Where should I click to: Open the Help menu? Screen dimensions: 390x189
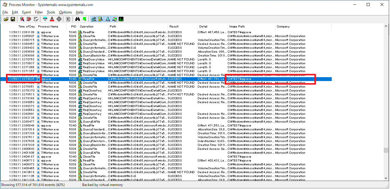pyautogui.click(x=79, y=12)
